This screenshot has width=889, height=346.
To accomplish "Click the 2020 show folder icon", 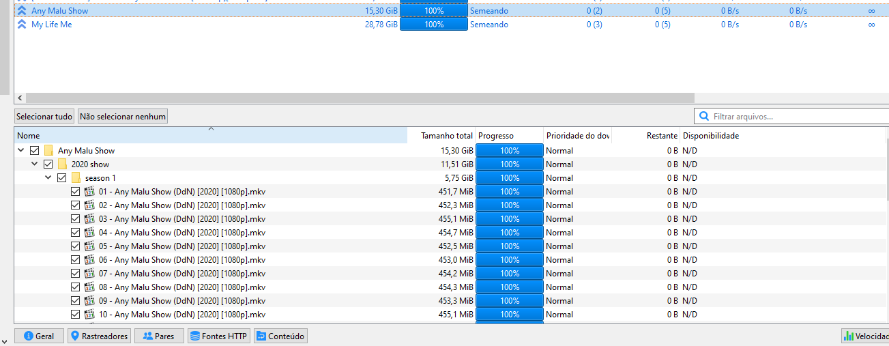I will click(62, 164).
